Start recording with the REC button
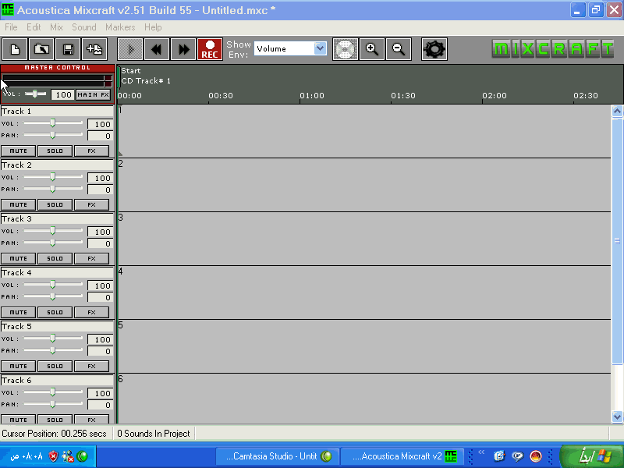This screenshot has width=624, height=468. click(210, 49)
